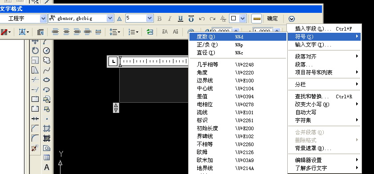Toggle underline formatting
Screen dimensions: 374x174
pos(181,19)
